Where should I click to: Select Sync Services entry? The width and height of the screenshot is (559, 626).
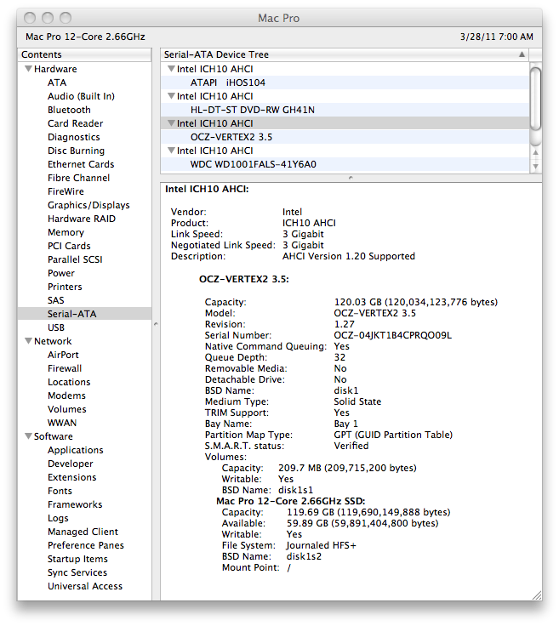(x=77, y=572)
